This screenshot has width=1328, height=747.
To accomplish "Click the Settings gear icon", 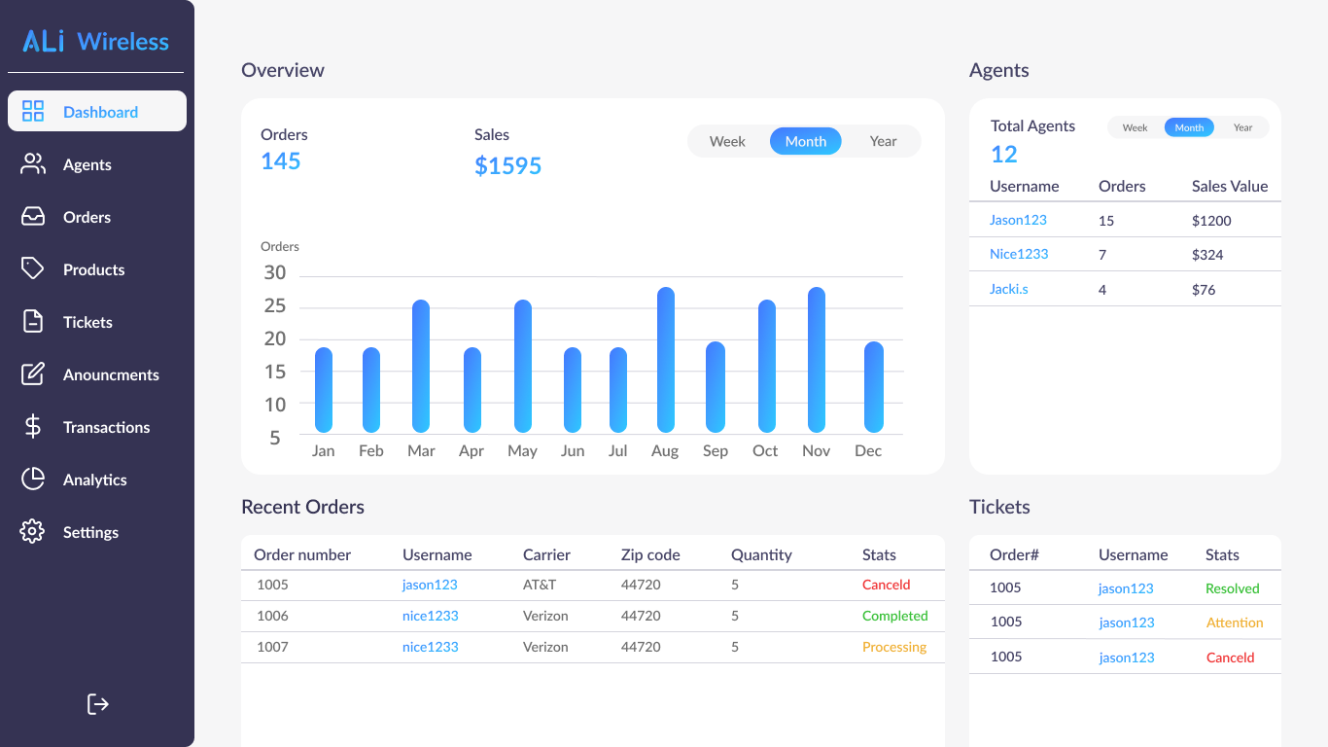I will click(x=32, y=532).
